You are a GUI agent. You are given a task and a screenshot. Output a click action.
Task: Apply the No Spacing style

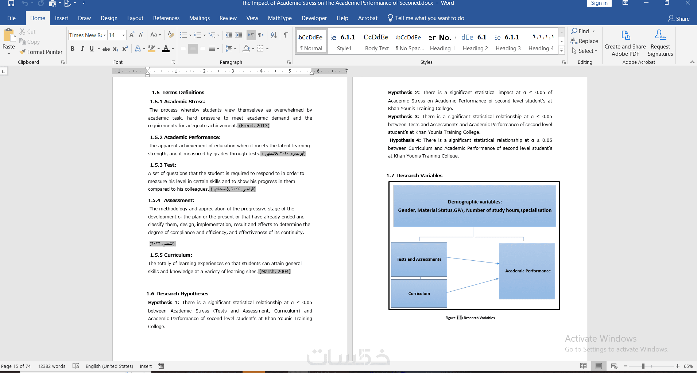coord(410,42)
